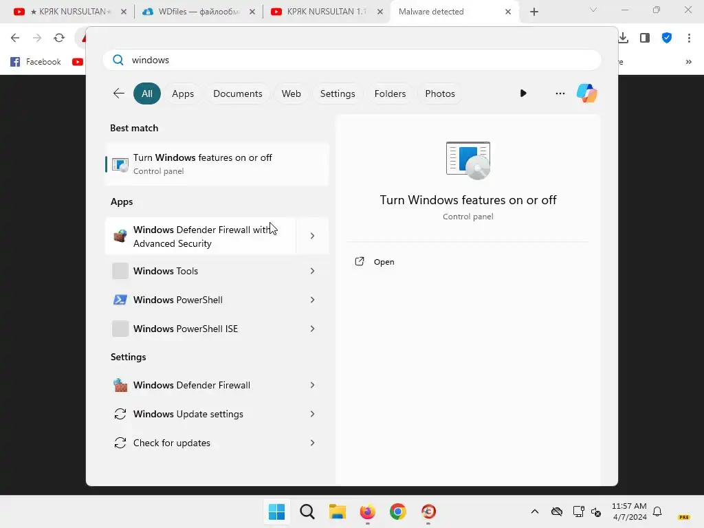Viewport: 704px width, 528px height.
Task: Open the more options ellipsis in search panel
Action: click(560, 93)
